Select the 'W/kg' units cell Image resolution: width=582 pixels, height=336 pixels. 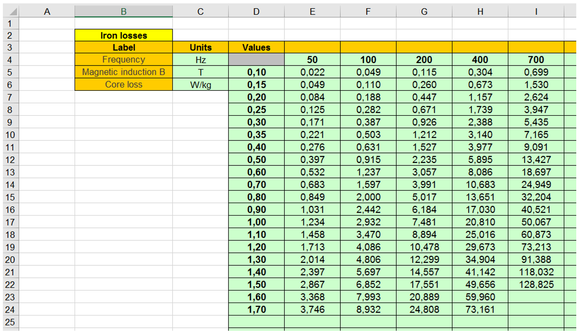200,85
